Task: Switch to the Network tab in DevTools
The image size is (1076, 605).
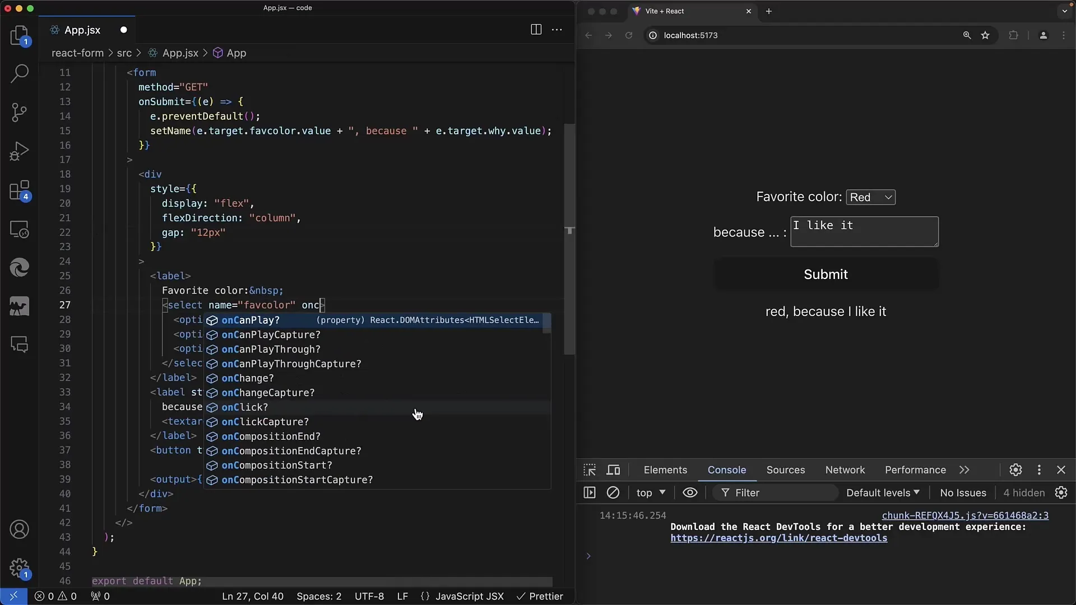Action: [845, 470]
